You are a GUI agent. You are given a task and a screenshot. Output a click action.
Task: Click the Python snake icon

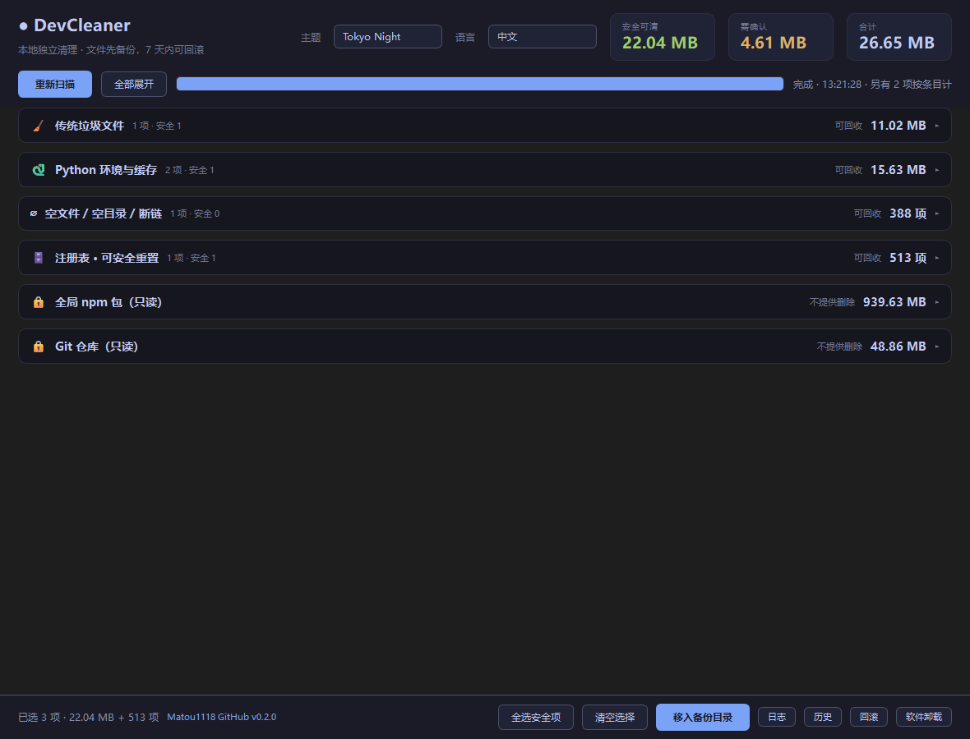coord(39,170)
